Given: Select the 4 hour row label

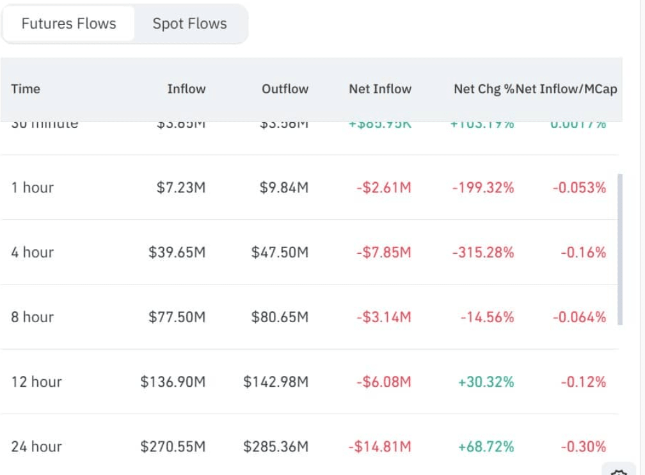Looking at the screenshot, I should [33, 252].
